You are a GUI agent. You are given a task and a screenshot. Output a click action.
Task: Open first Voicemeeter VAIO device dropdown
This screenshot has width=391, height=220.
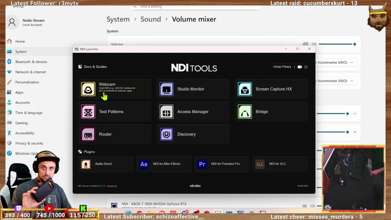[335, 62]
